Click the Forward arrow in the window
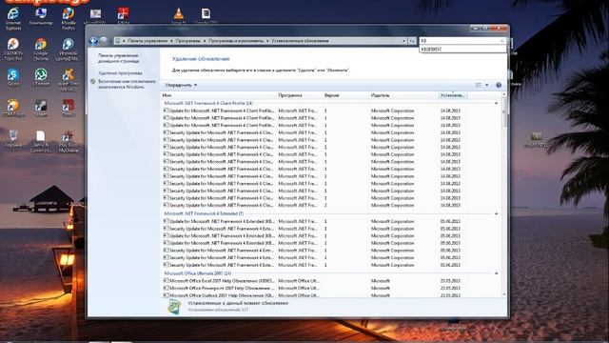609x343 pixels. pyautogui.click(x=104, y=41)
